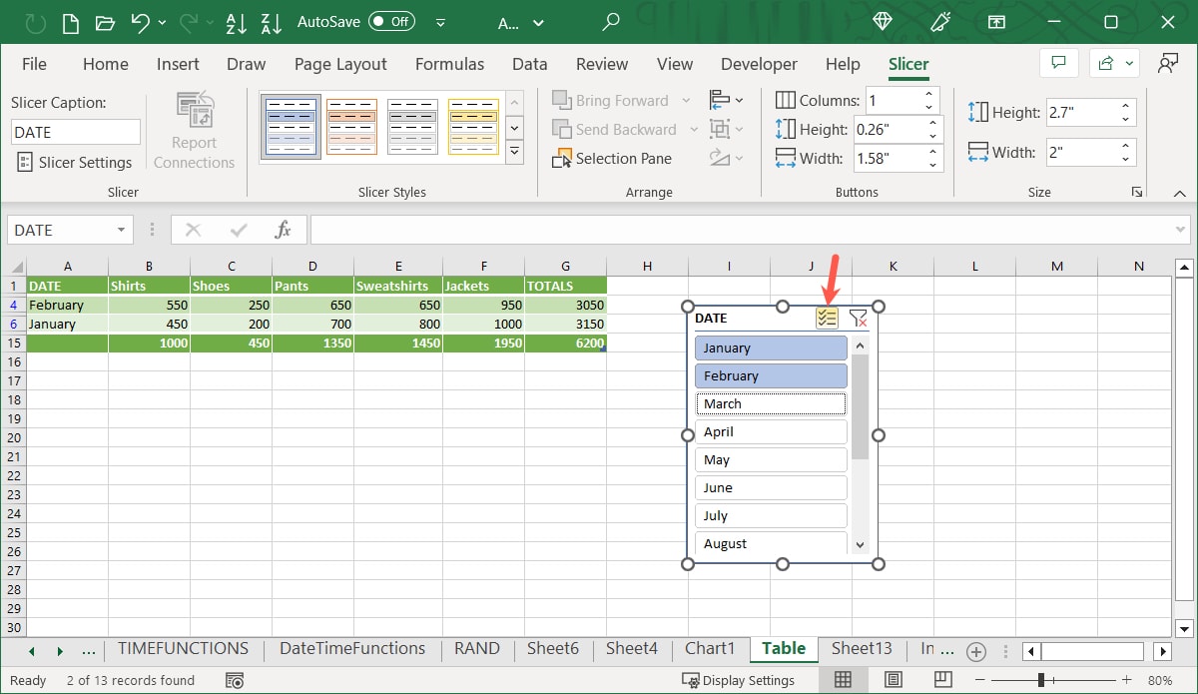This screenshot has height=694, width=1198.
Task: Switch to the Formulas ribbon tab
Action: 449,63
